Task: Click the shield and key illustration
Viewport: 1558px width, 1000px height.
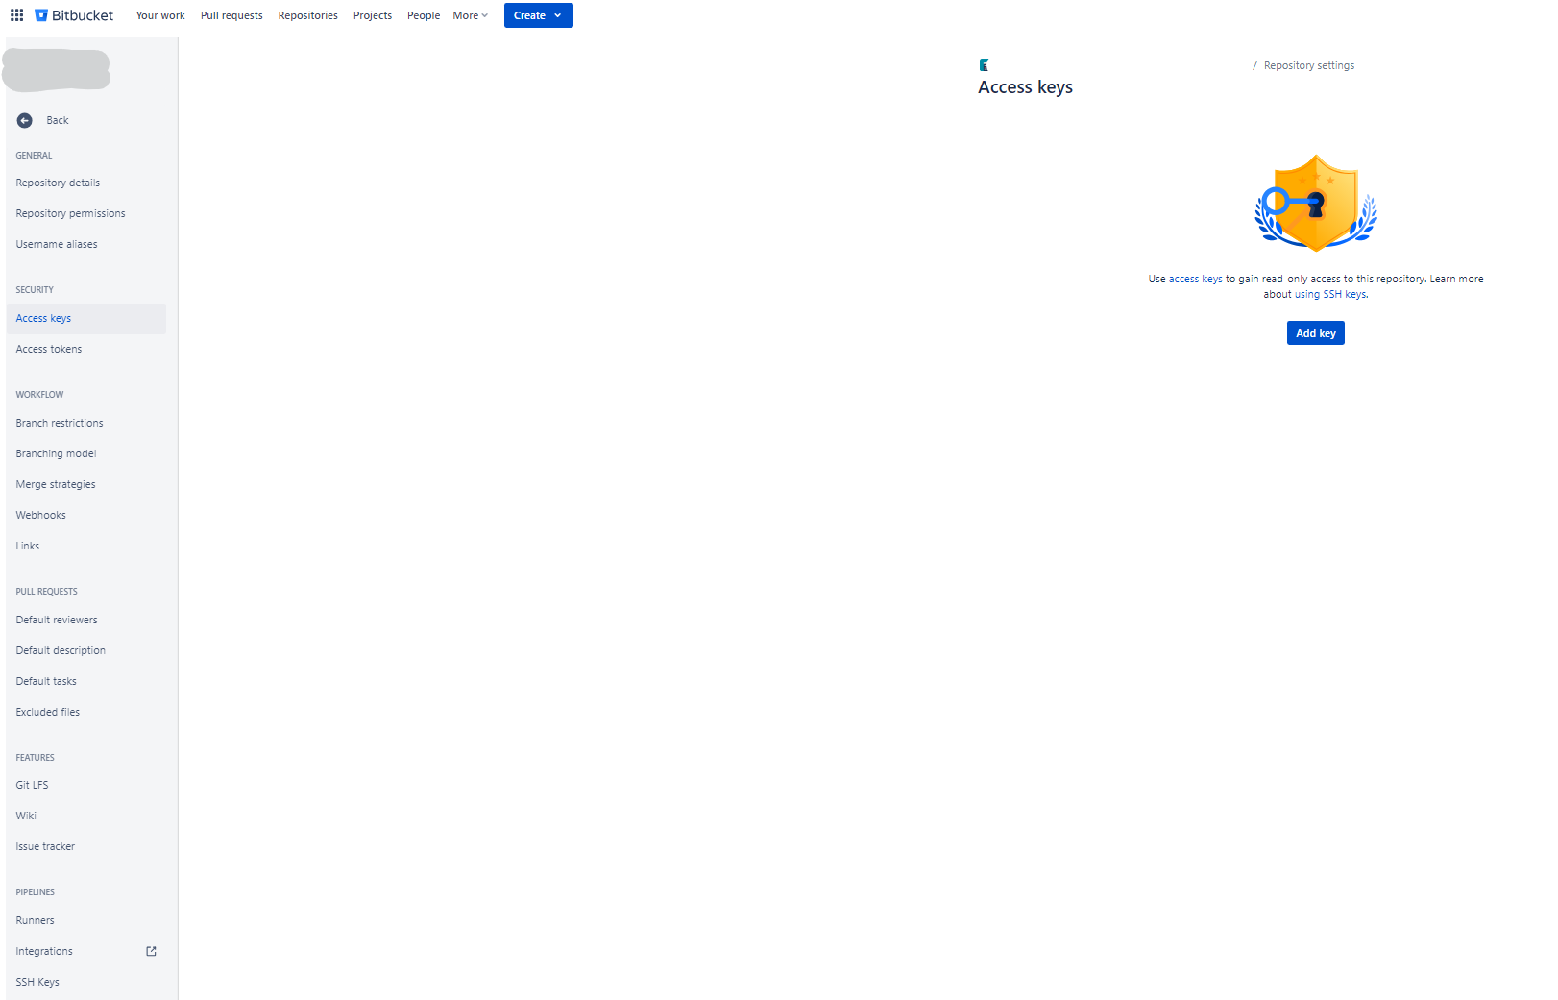Action: [1315, 203]
